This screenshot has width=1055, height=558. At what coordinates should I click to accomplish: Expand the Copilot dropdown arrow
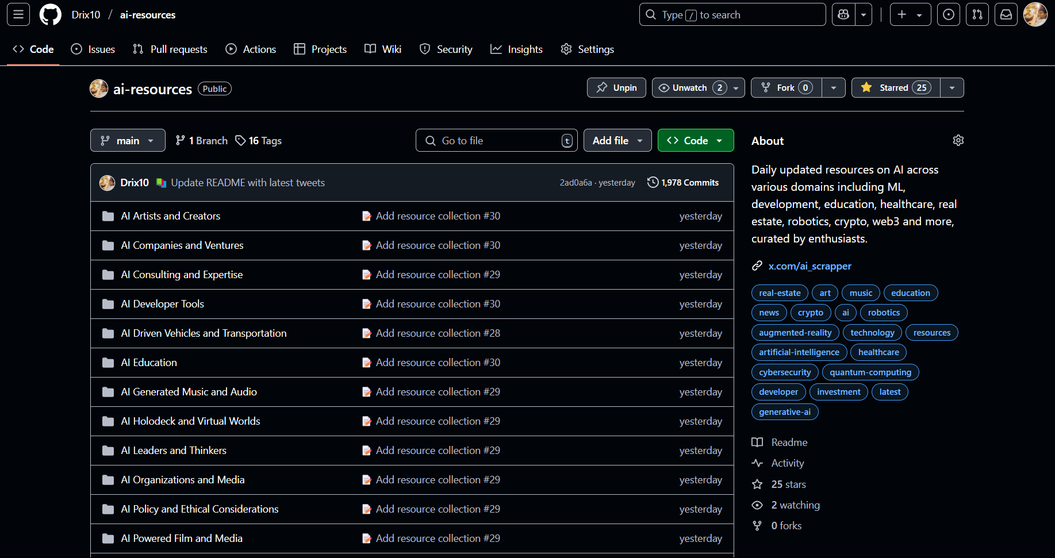click(x=864, y=14)
